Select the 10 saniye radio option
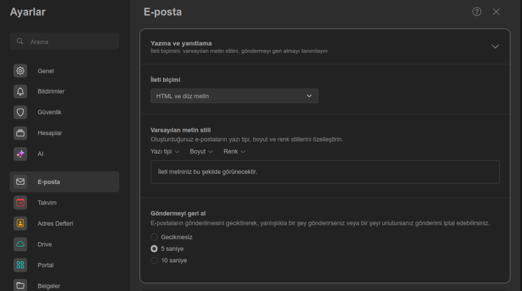Screen dimensions: 522x291 point(154,260)
